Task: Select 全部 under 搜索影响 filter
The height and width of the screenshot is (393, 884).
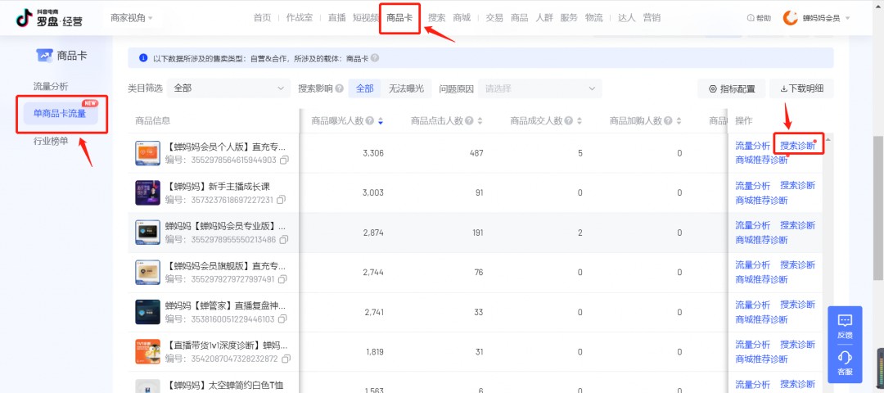Action: pos(365,88)
